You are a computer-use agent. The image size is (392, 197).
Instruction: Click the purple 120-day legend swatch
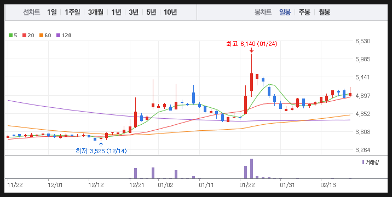(x=59, y=36)
